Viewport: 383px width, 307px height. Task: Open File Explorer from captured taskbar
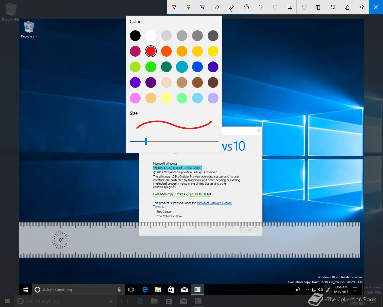158,290
